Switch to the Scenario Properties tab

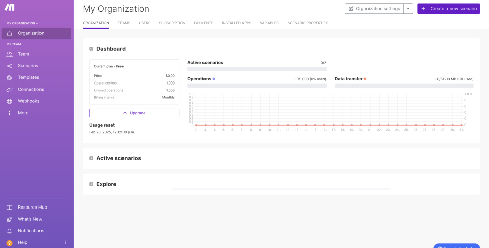(x=307, y=23)
